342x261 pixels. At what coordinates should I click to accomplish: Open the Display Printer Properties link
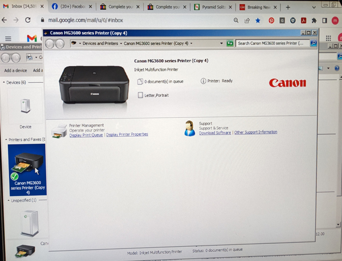[127, 134]
